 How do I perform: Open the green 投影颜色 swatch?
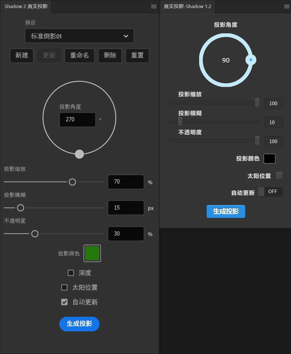pos(92,253)
